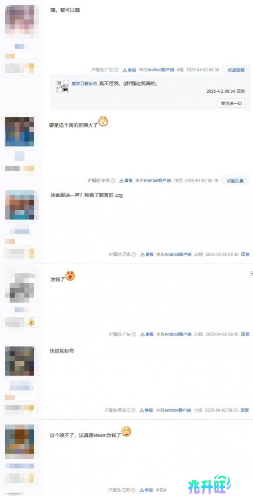Click the help icon next to IP属地 河南
This screenshot has height=496, width=253.
click(x=134, y=255)
